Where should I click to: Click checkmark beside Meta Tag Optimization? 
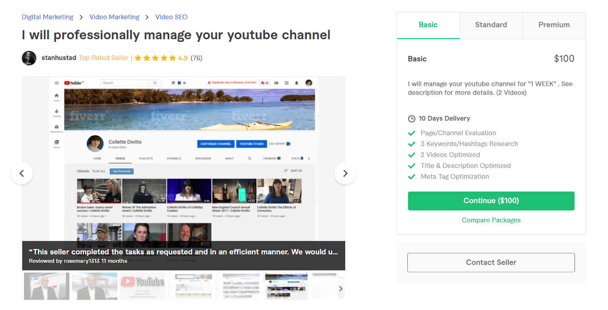point(412,177)
